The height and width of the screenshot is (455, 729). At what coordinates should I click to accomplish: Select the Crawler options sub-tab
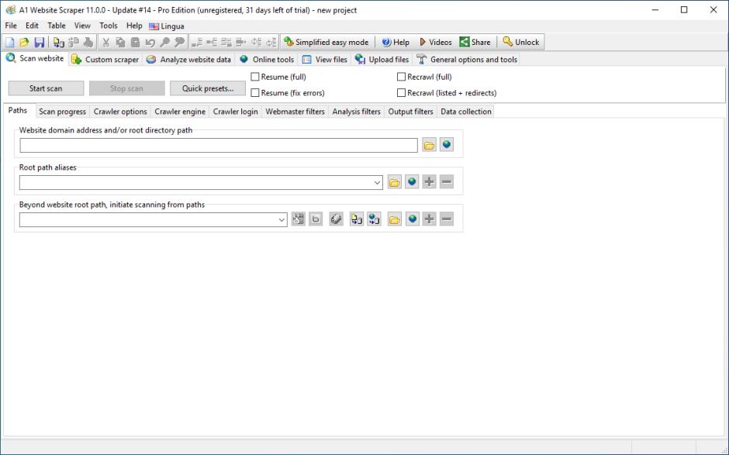(120, 112)
